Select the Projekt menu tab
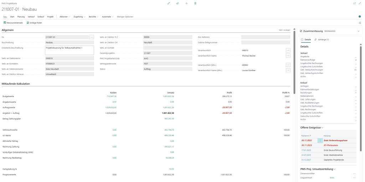Screen dimensions: 365x182 pos(50,17)
